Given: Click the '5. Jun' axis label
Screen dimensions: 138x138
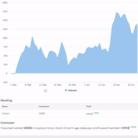Looking at the screenshot, I should tap(87, 85).
